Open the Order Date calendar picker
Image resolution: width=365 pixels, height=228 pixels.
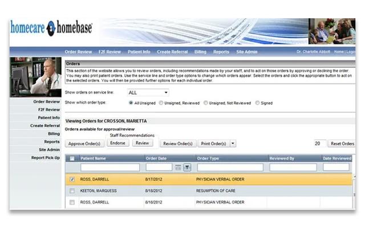click(x=179, y=167)
